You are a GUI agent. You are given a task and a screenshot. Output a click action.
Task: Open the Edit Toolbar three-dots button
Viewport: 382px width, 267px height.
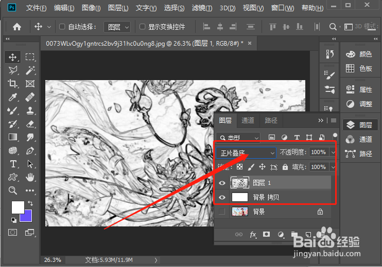[30, 190]
